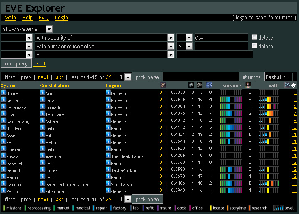Click info icon beside Comadu constellation
The height and width of the screenshot is (214, 299).
(x=43, y=107)
